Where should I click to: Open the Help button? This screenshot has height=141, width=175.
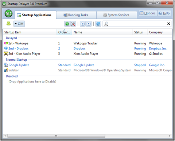pos(164,13)
